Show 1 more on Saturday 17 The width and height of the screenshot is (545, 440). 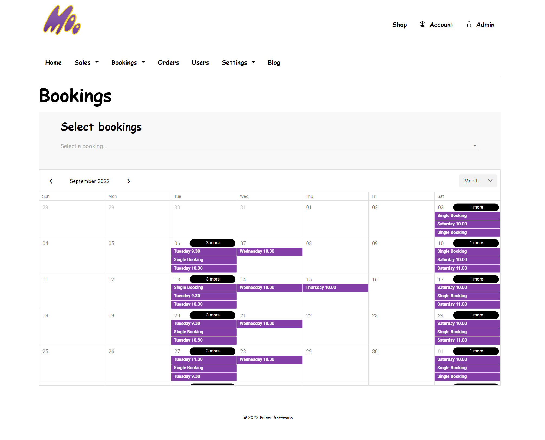click(x=476, y=279)
